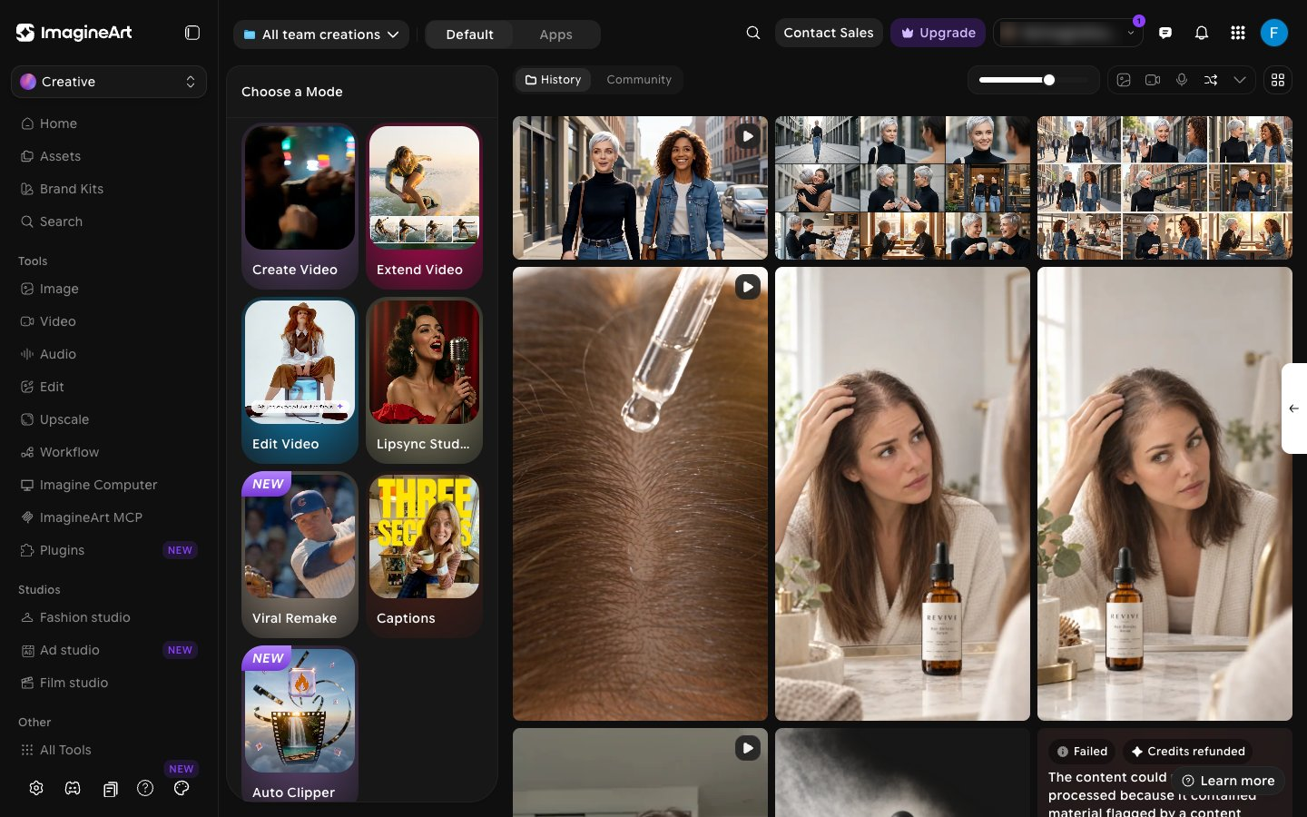Expand the filter options chevron
Viewport: 1307px width, 817px height.
(1240, 80)
